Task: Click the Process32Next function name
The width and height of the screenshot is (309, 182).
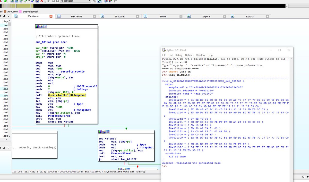Action: 121,153
